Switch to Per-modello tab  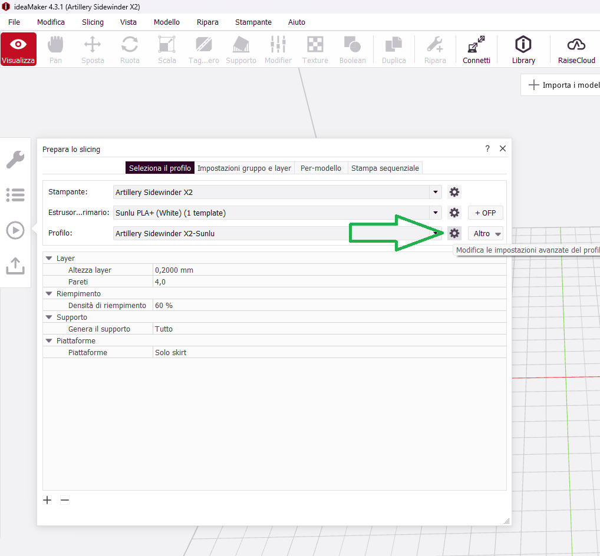[x=321, y=168]
